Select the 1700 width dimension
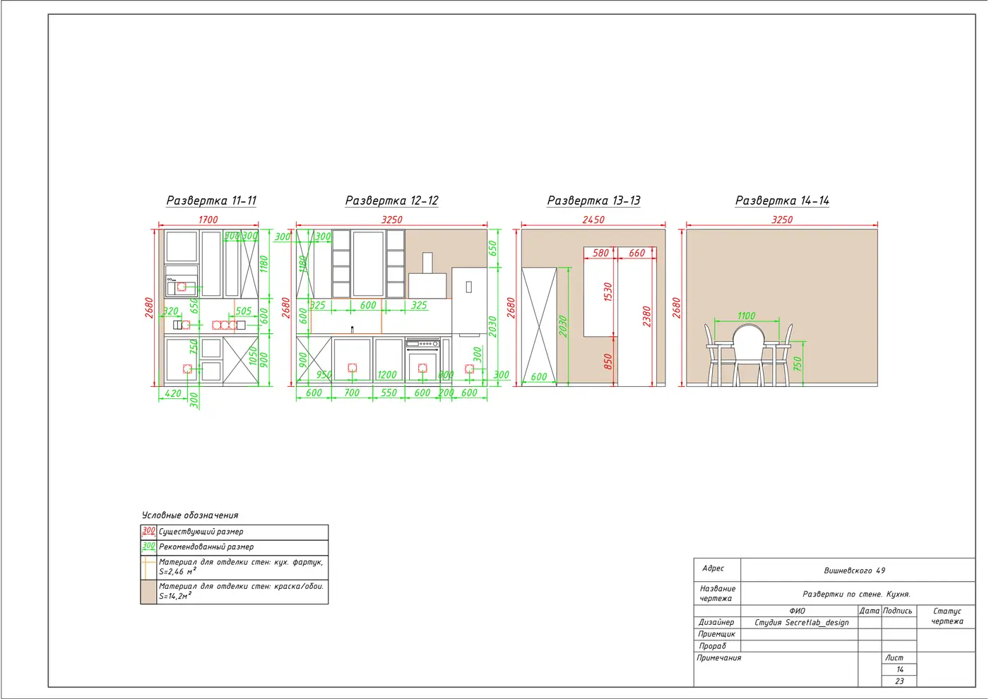This screenshot has width=989, height=699. point(208,220)
